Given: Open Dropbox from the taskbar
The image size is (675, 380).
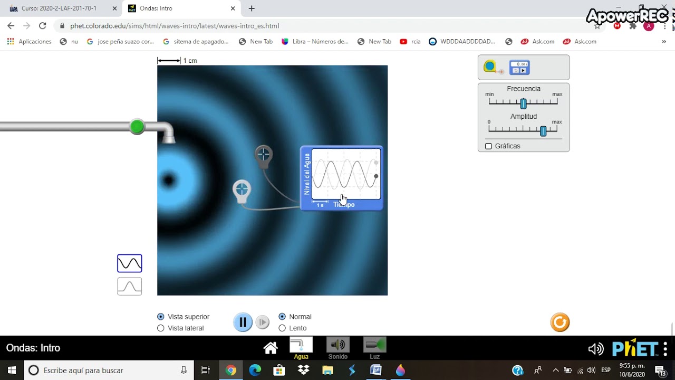Looking at the screenshot, I should [303, 370].
